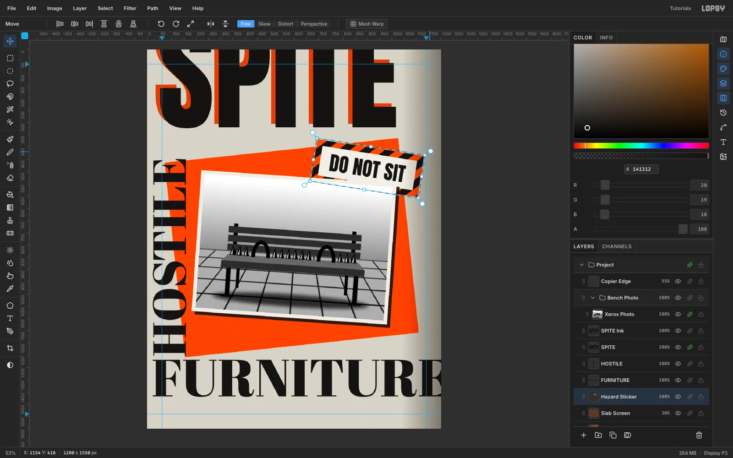Delete layer with trash icon

[699, 435]
